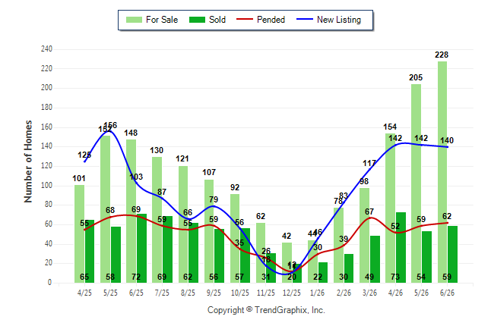Click the 148 For Sale bar for 6/25
Viewport: 491px width, 329px height.
131,211
